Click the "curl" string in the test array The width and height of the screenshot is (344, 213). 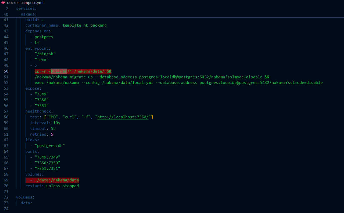(70, 117)
